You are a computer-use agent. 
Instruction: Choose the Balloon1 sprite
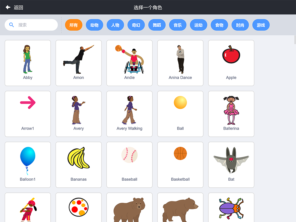point(28,164)
